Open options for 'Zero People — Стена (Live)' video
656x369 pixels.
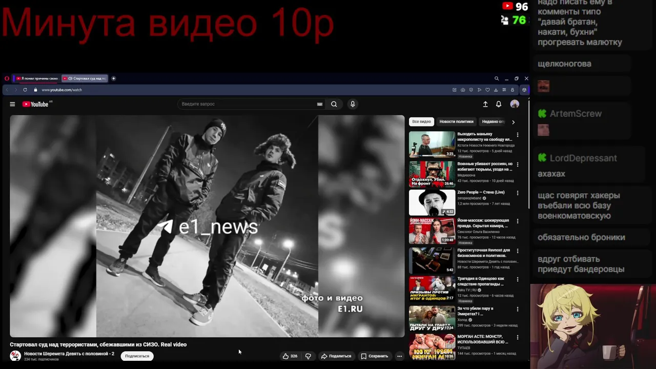tap(518, 193)
